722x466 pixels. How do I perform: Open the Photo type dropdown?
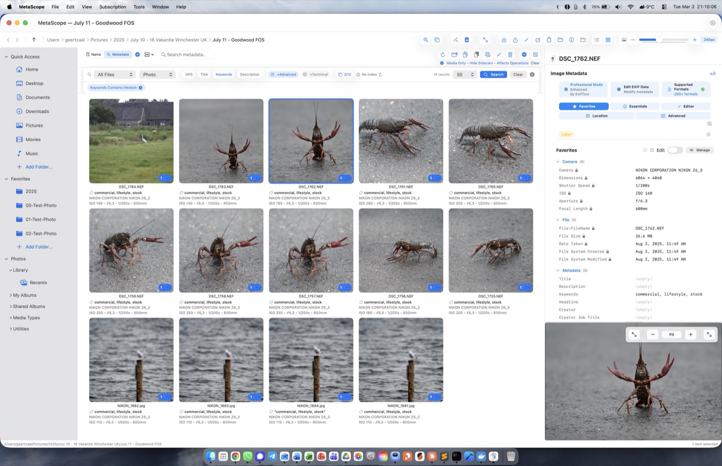(157, 74)
